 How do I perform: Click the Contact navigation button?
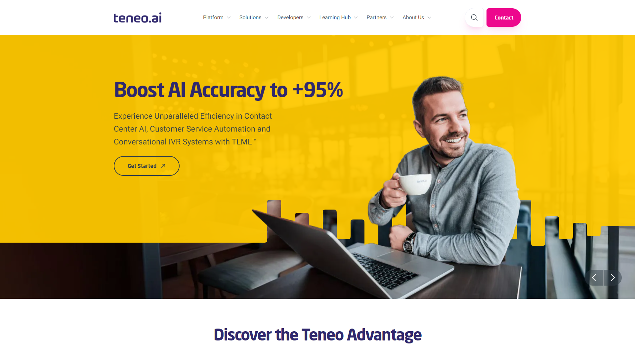(x=504, y=18)
